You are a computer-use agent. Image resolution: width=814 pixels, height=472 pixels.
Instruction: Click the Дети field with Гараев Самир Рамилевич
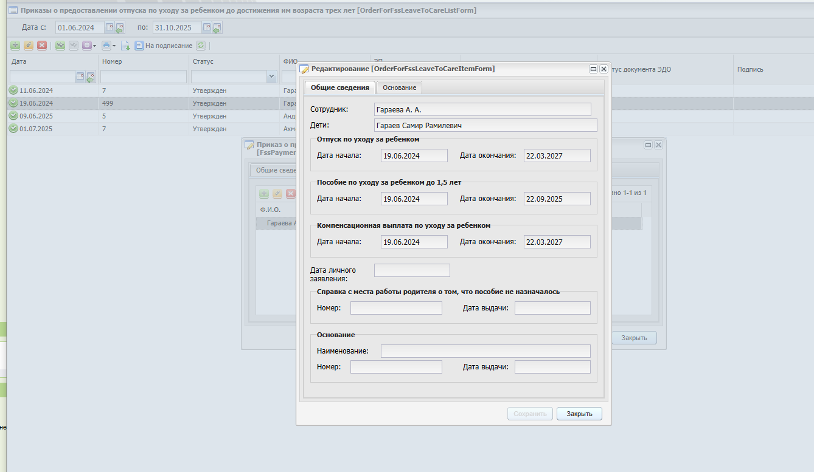click(x=485, y=125)
